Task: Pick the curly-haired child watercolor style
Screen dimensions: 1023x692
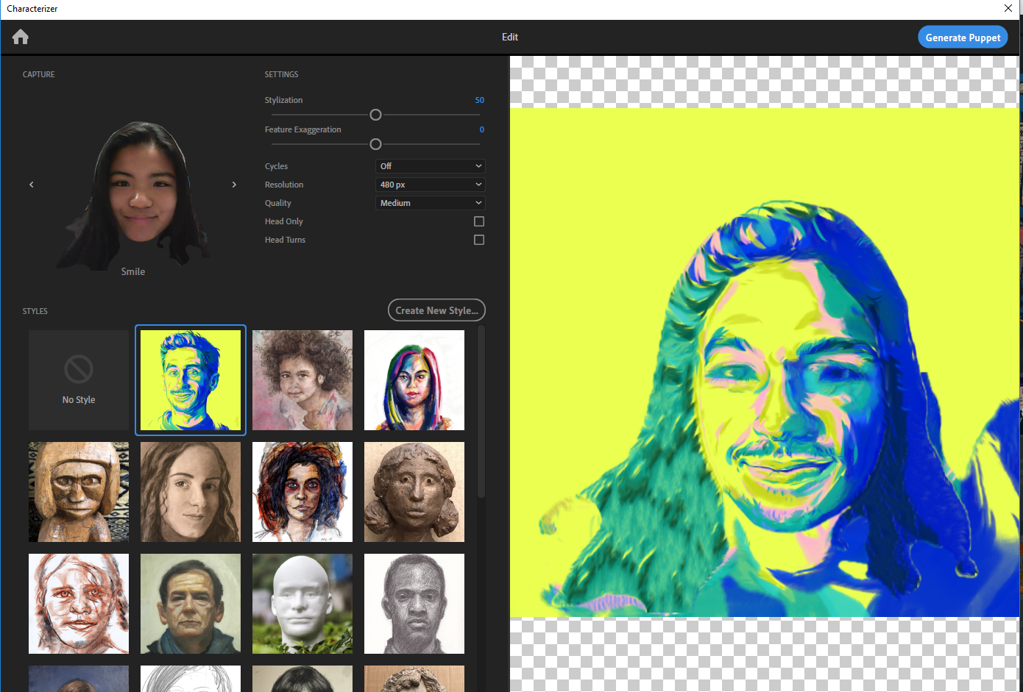Action: pos(302,380)
